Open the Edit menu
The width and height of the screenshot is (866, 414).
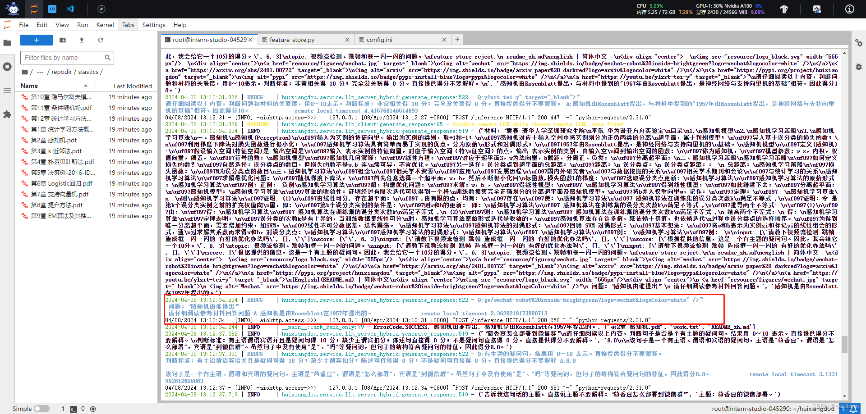42,25
